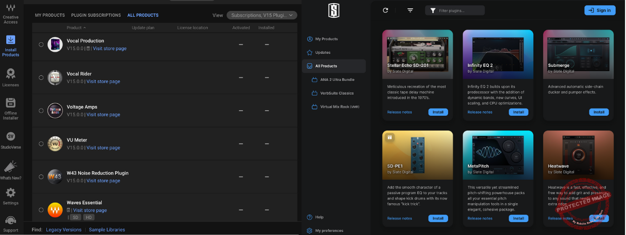Sign in to Slate Digital
Screen dimensions: 626x235
600,10
